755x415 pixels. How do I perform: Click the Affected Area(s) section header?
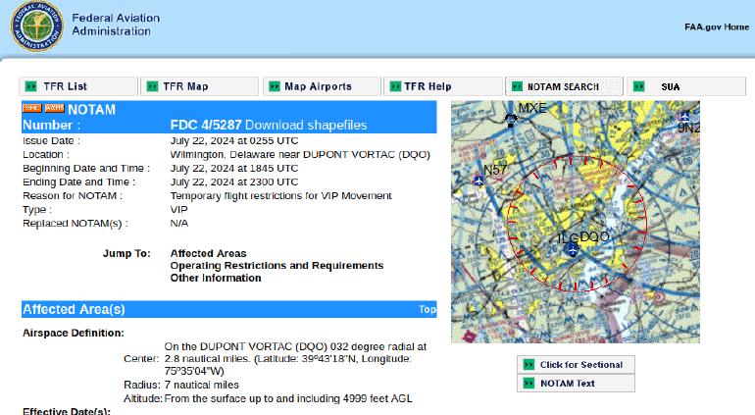pos(229,309)
